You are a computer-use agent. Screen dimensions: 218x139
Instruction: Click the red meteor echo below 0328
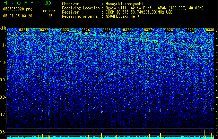[x=160, y=111]
